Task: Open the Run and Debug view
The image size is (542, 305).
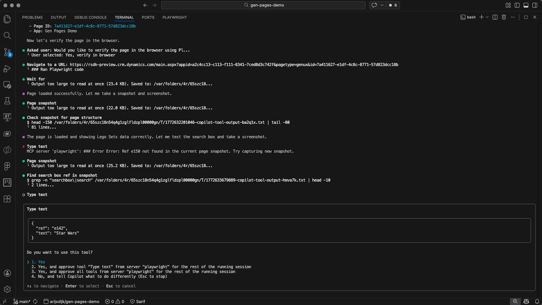Action: point(7,69)
